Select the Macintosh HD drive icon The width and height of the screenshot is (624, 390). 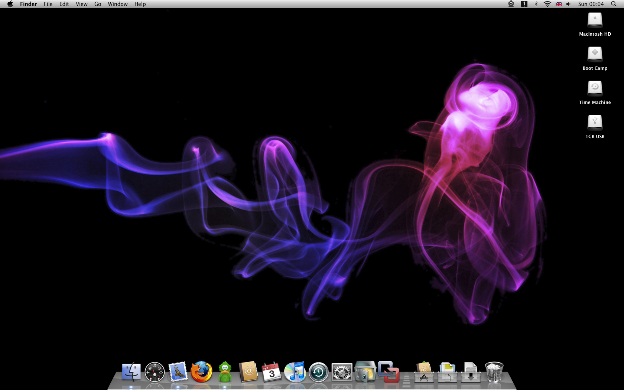click(595, 20)
